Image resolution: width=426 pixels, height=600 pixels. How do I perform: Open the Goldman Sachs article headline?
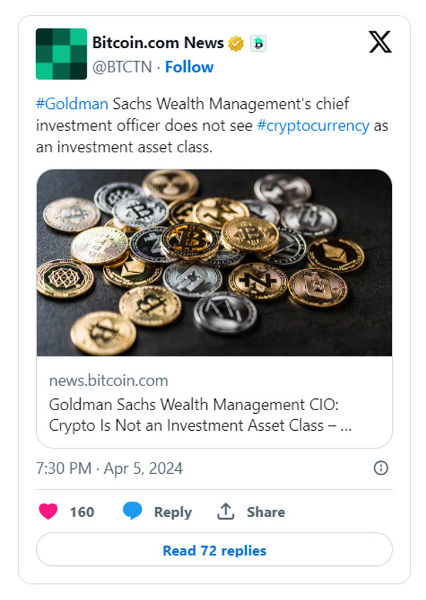click(x=200, y=416)
